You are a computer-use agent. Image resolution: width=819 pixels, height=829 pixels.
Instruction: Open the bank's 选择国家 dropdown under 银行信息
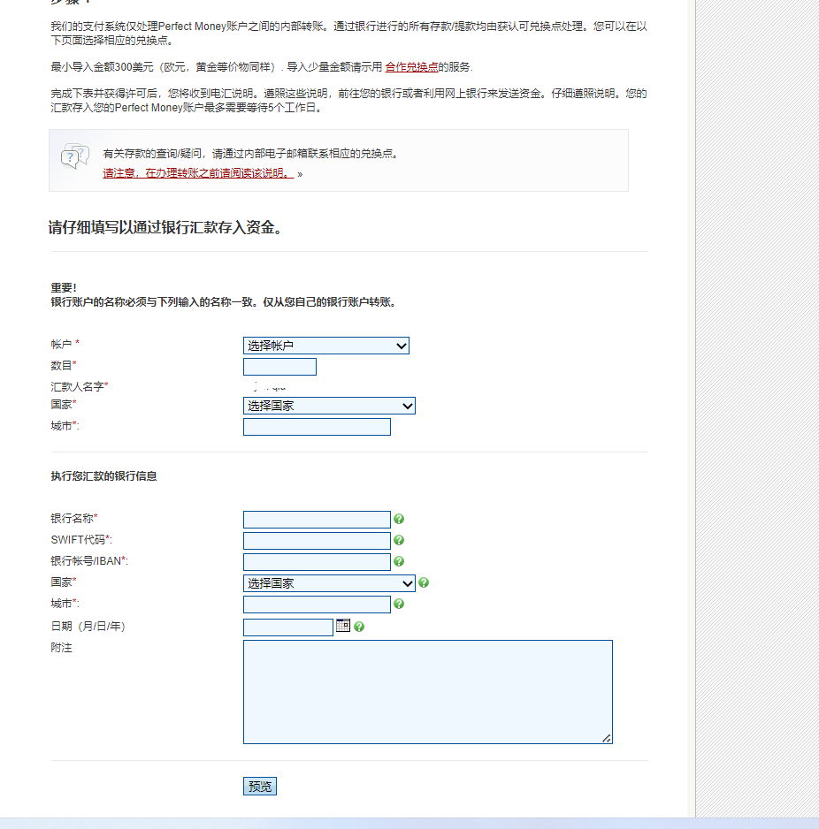328,583
